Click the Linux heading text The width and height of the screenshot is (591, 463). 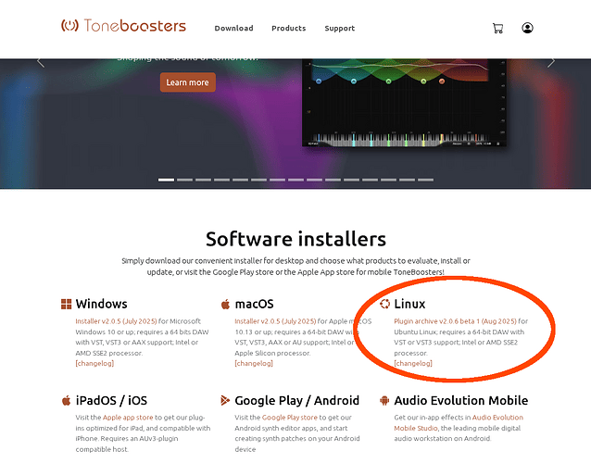tap(409, 304)
